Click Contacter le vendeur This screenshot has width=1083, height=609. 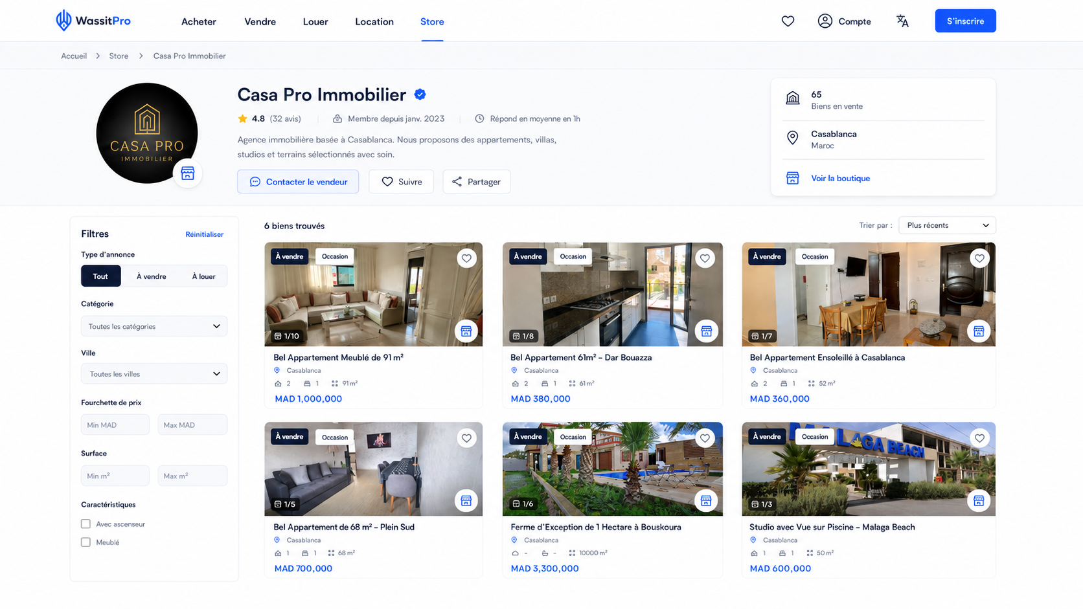(298, 182)
